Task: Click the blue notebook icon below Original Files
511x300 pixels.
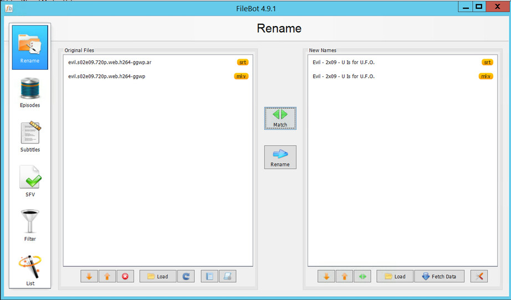Action: coord(209,277)
